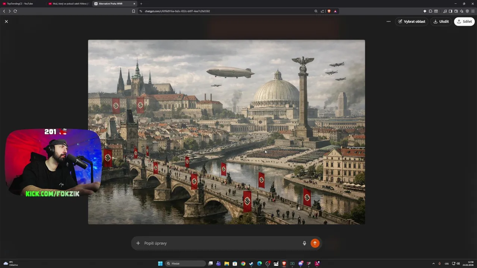Open the browser extensions puzzle icon
This screenshot has width=477, height=268.
click(x=430, y=11)
